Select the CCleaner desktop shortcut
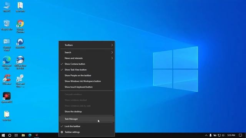Viewport: 246px width, 138px height. tap(7, 80)
